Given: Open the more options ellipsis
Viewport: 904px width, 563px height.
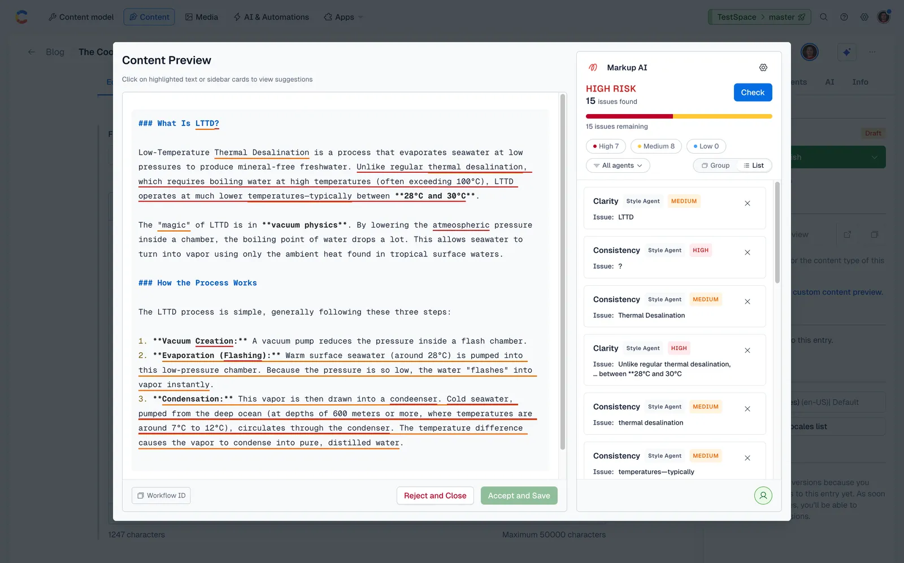Looking at the screenshot, I should [872, 52].
